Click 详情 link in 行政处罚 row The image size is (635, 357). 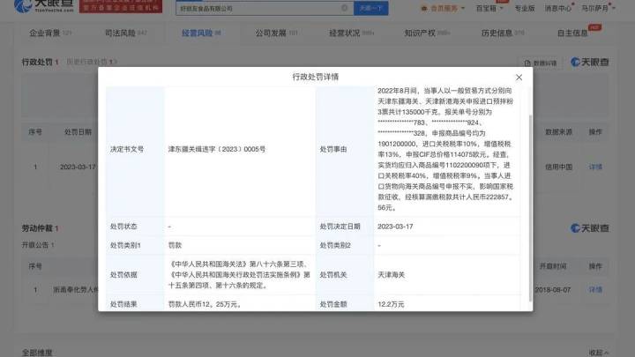(x=595, y=166)
